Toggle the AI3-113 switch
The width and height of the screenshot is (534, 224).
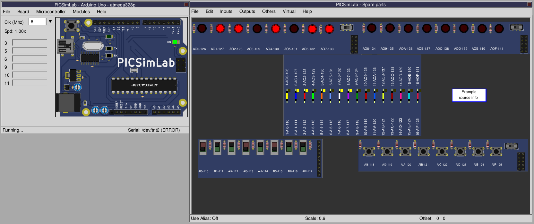(246, 147)
